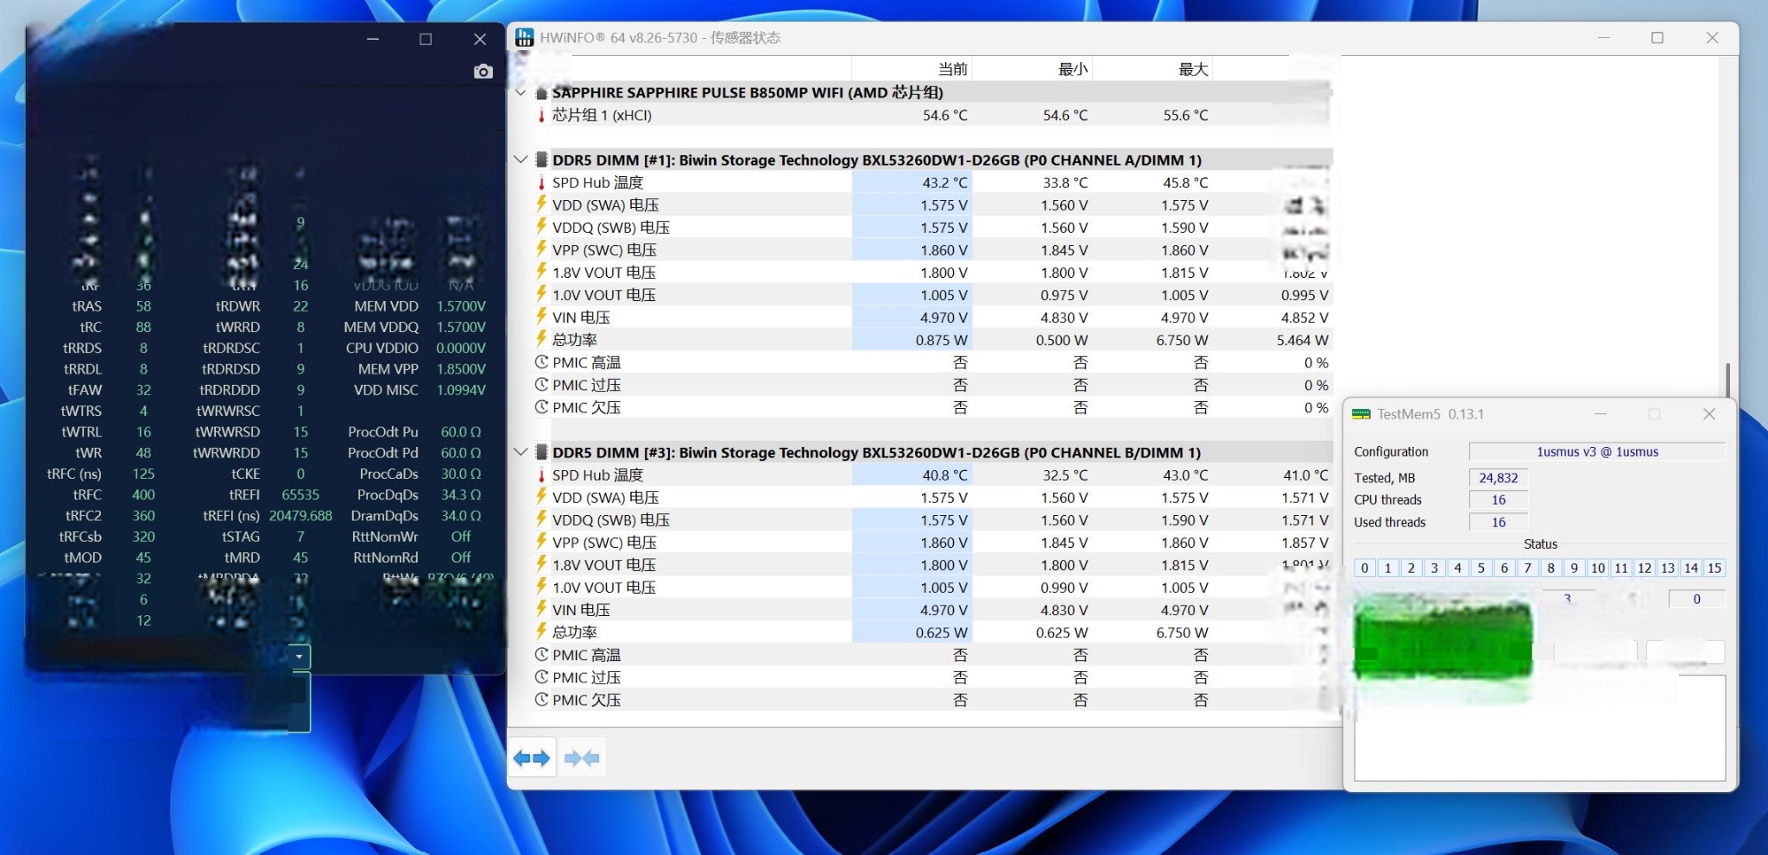This screenshot has height=855, width=1768.
Task: Click the Tested, MB value 24,832
Action: click(1499, 478)
